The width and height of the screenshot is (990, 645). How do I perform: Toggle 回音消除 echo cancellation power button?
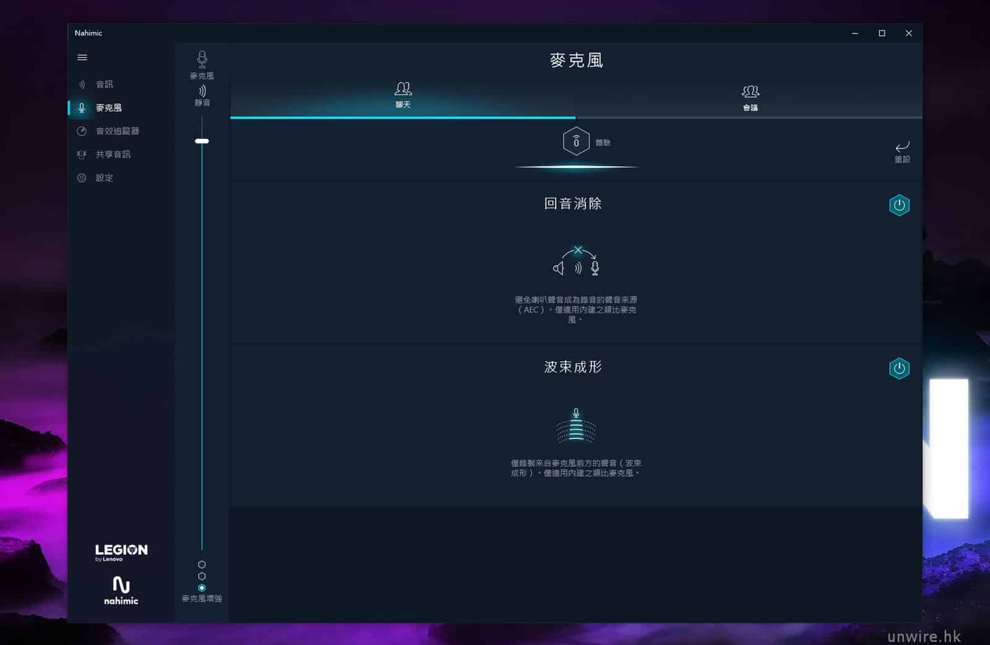click(x=899, y=205)
